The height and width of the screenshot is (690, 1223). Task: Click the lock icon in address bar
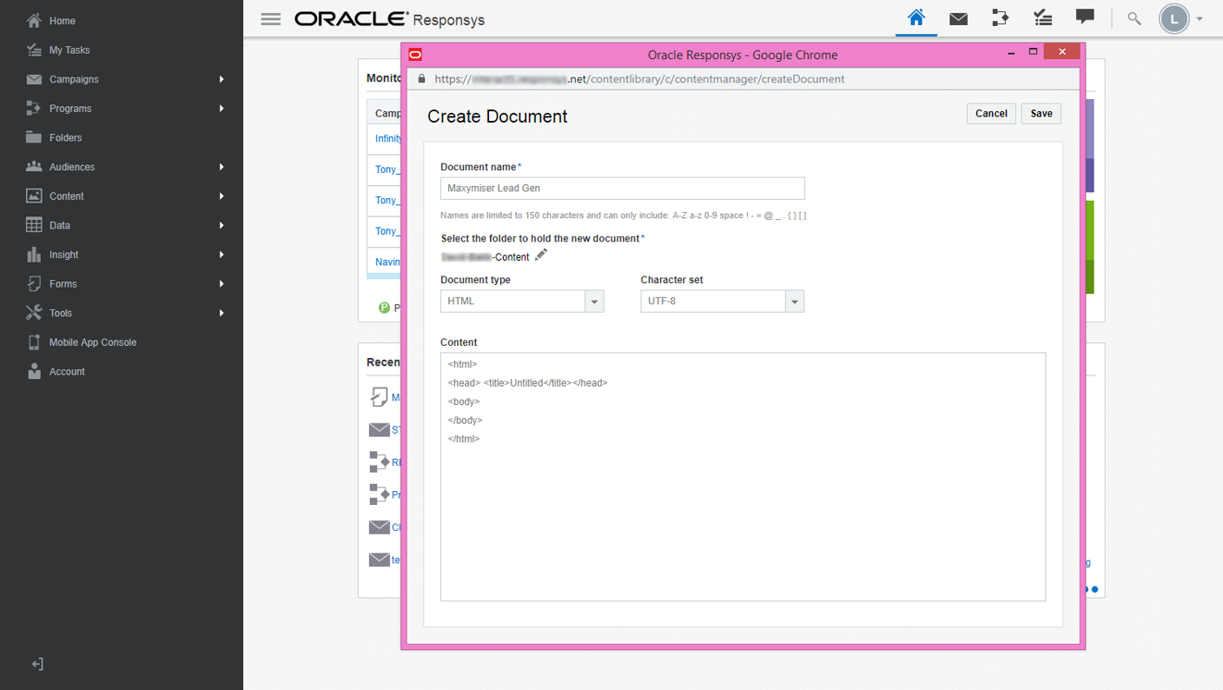[x=422, y=79]
